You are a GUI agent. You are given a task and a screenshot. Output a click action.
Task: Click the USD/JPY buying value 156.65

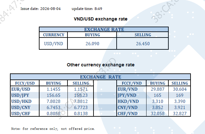click(53, 96)
